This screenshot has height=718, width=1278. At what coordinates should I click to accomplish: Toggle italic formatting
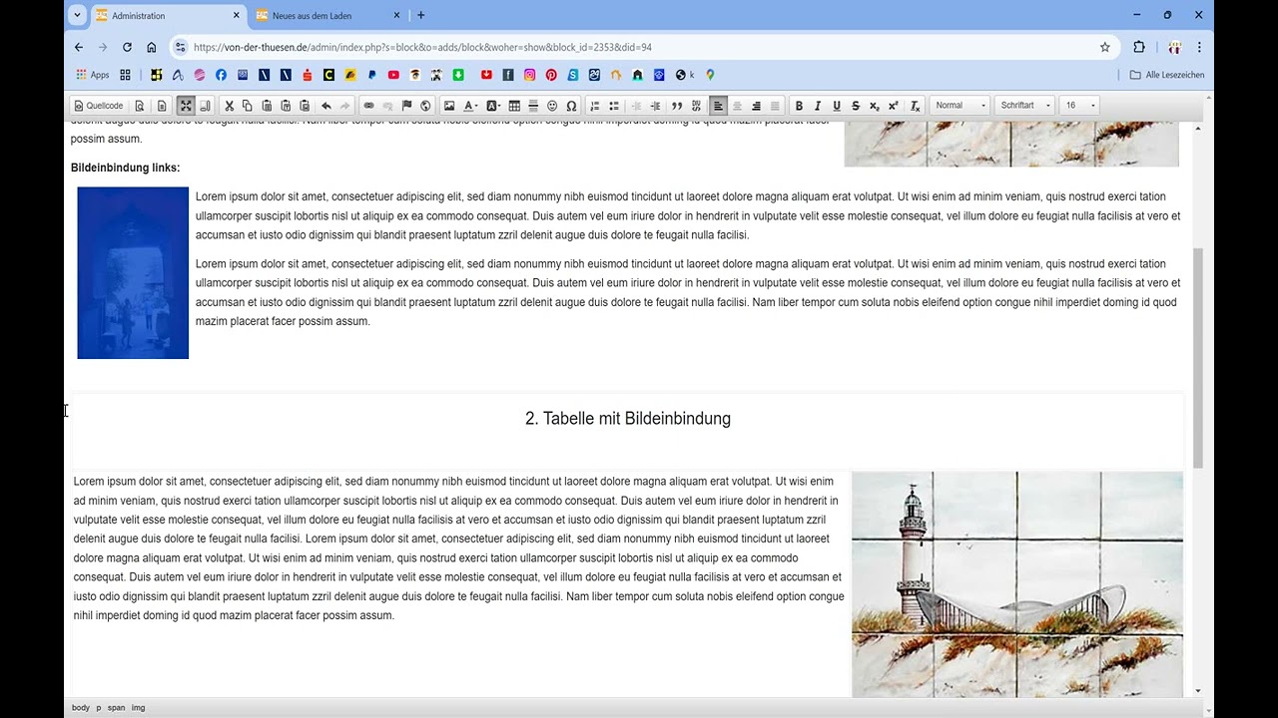[818, 106]
